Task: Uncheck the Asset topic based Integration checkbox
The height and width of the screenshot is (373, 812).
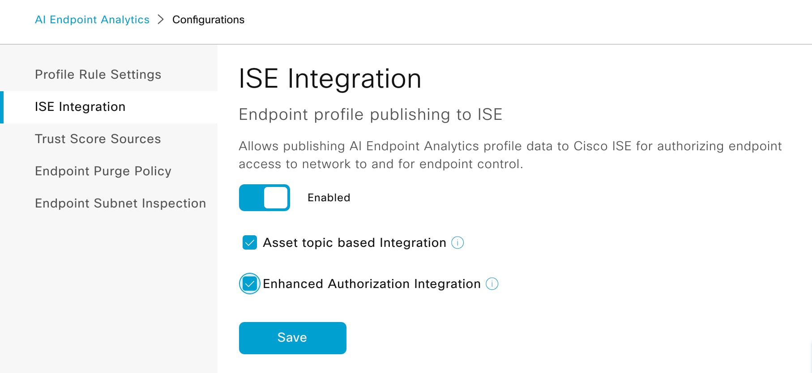Action: coord(250,242)
